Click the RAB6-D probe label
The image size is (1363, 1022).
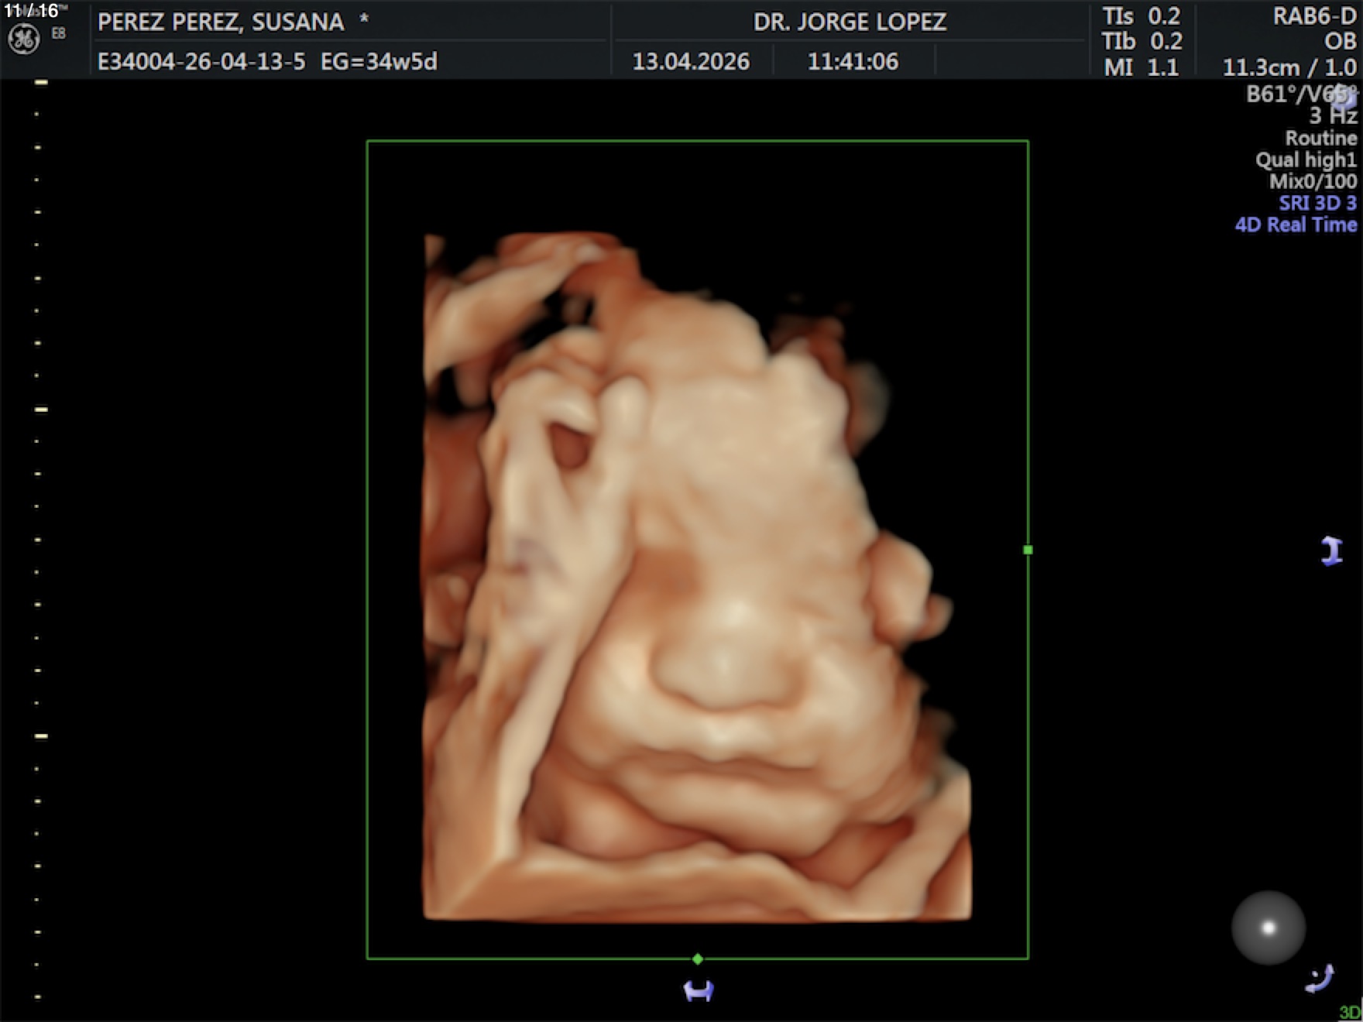[1314, 17]
